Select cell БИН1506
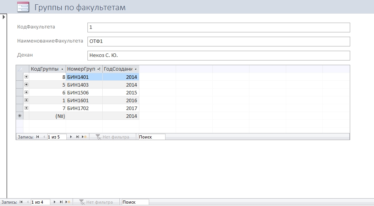 84,92
